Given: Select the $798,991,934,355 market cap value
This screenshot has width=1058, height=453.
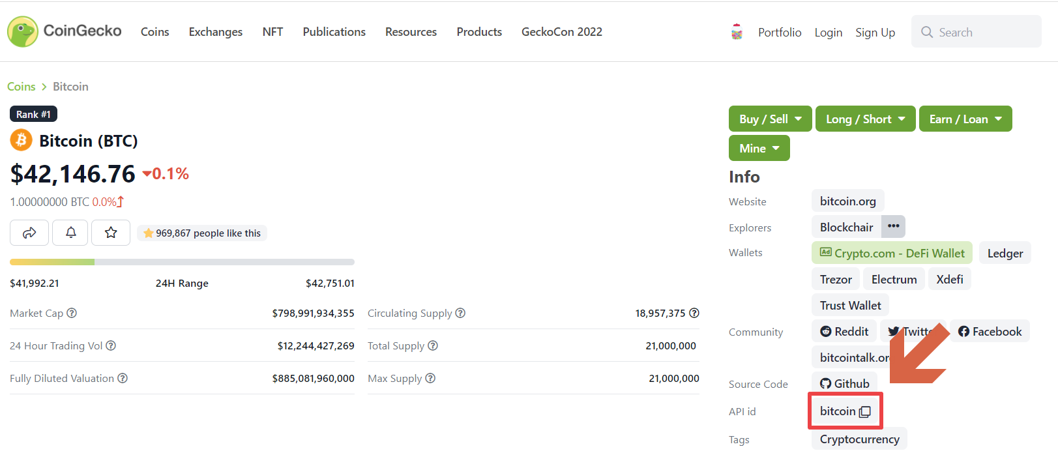Looking at the screenshot, I should point(313,313).
